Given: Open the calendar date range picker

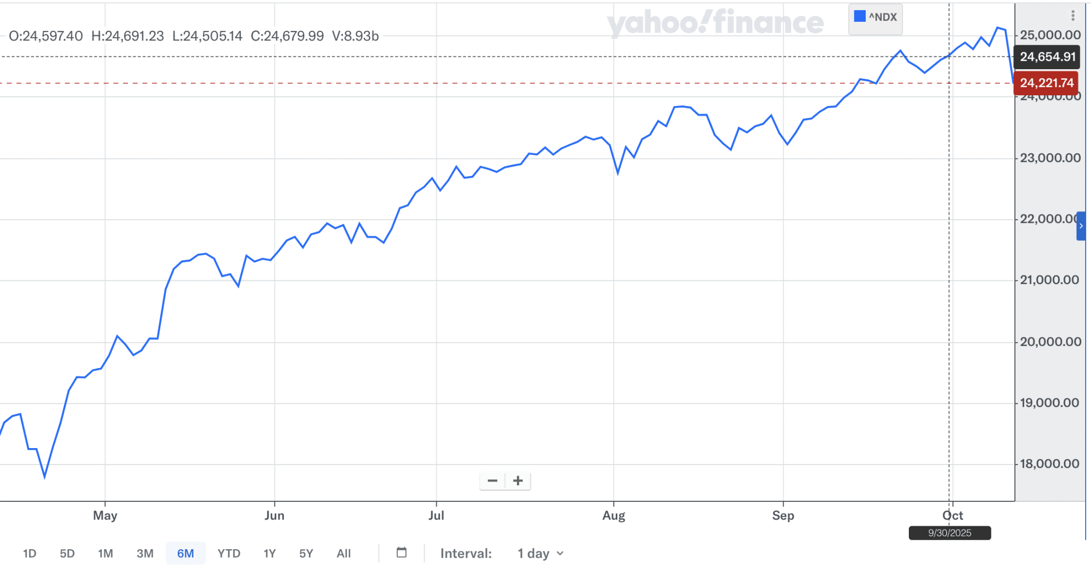Looking at the screenshot, I should coord(402,553).
